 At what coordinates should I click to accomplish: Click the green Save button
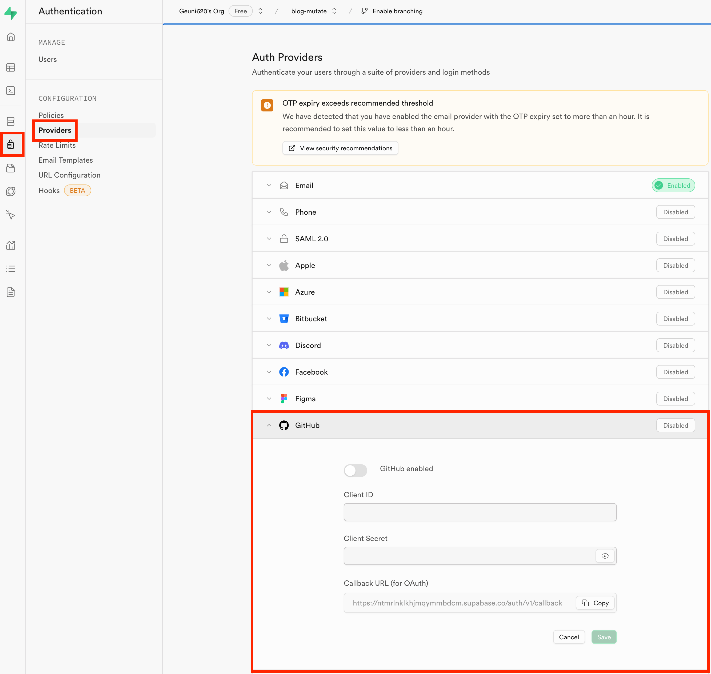coord(604,637)
